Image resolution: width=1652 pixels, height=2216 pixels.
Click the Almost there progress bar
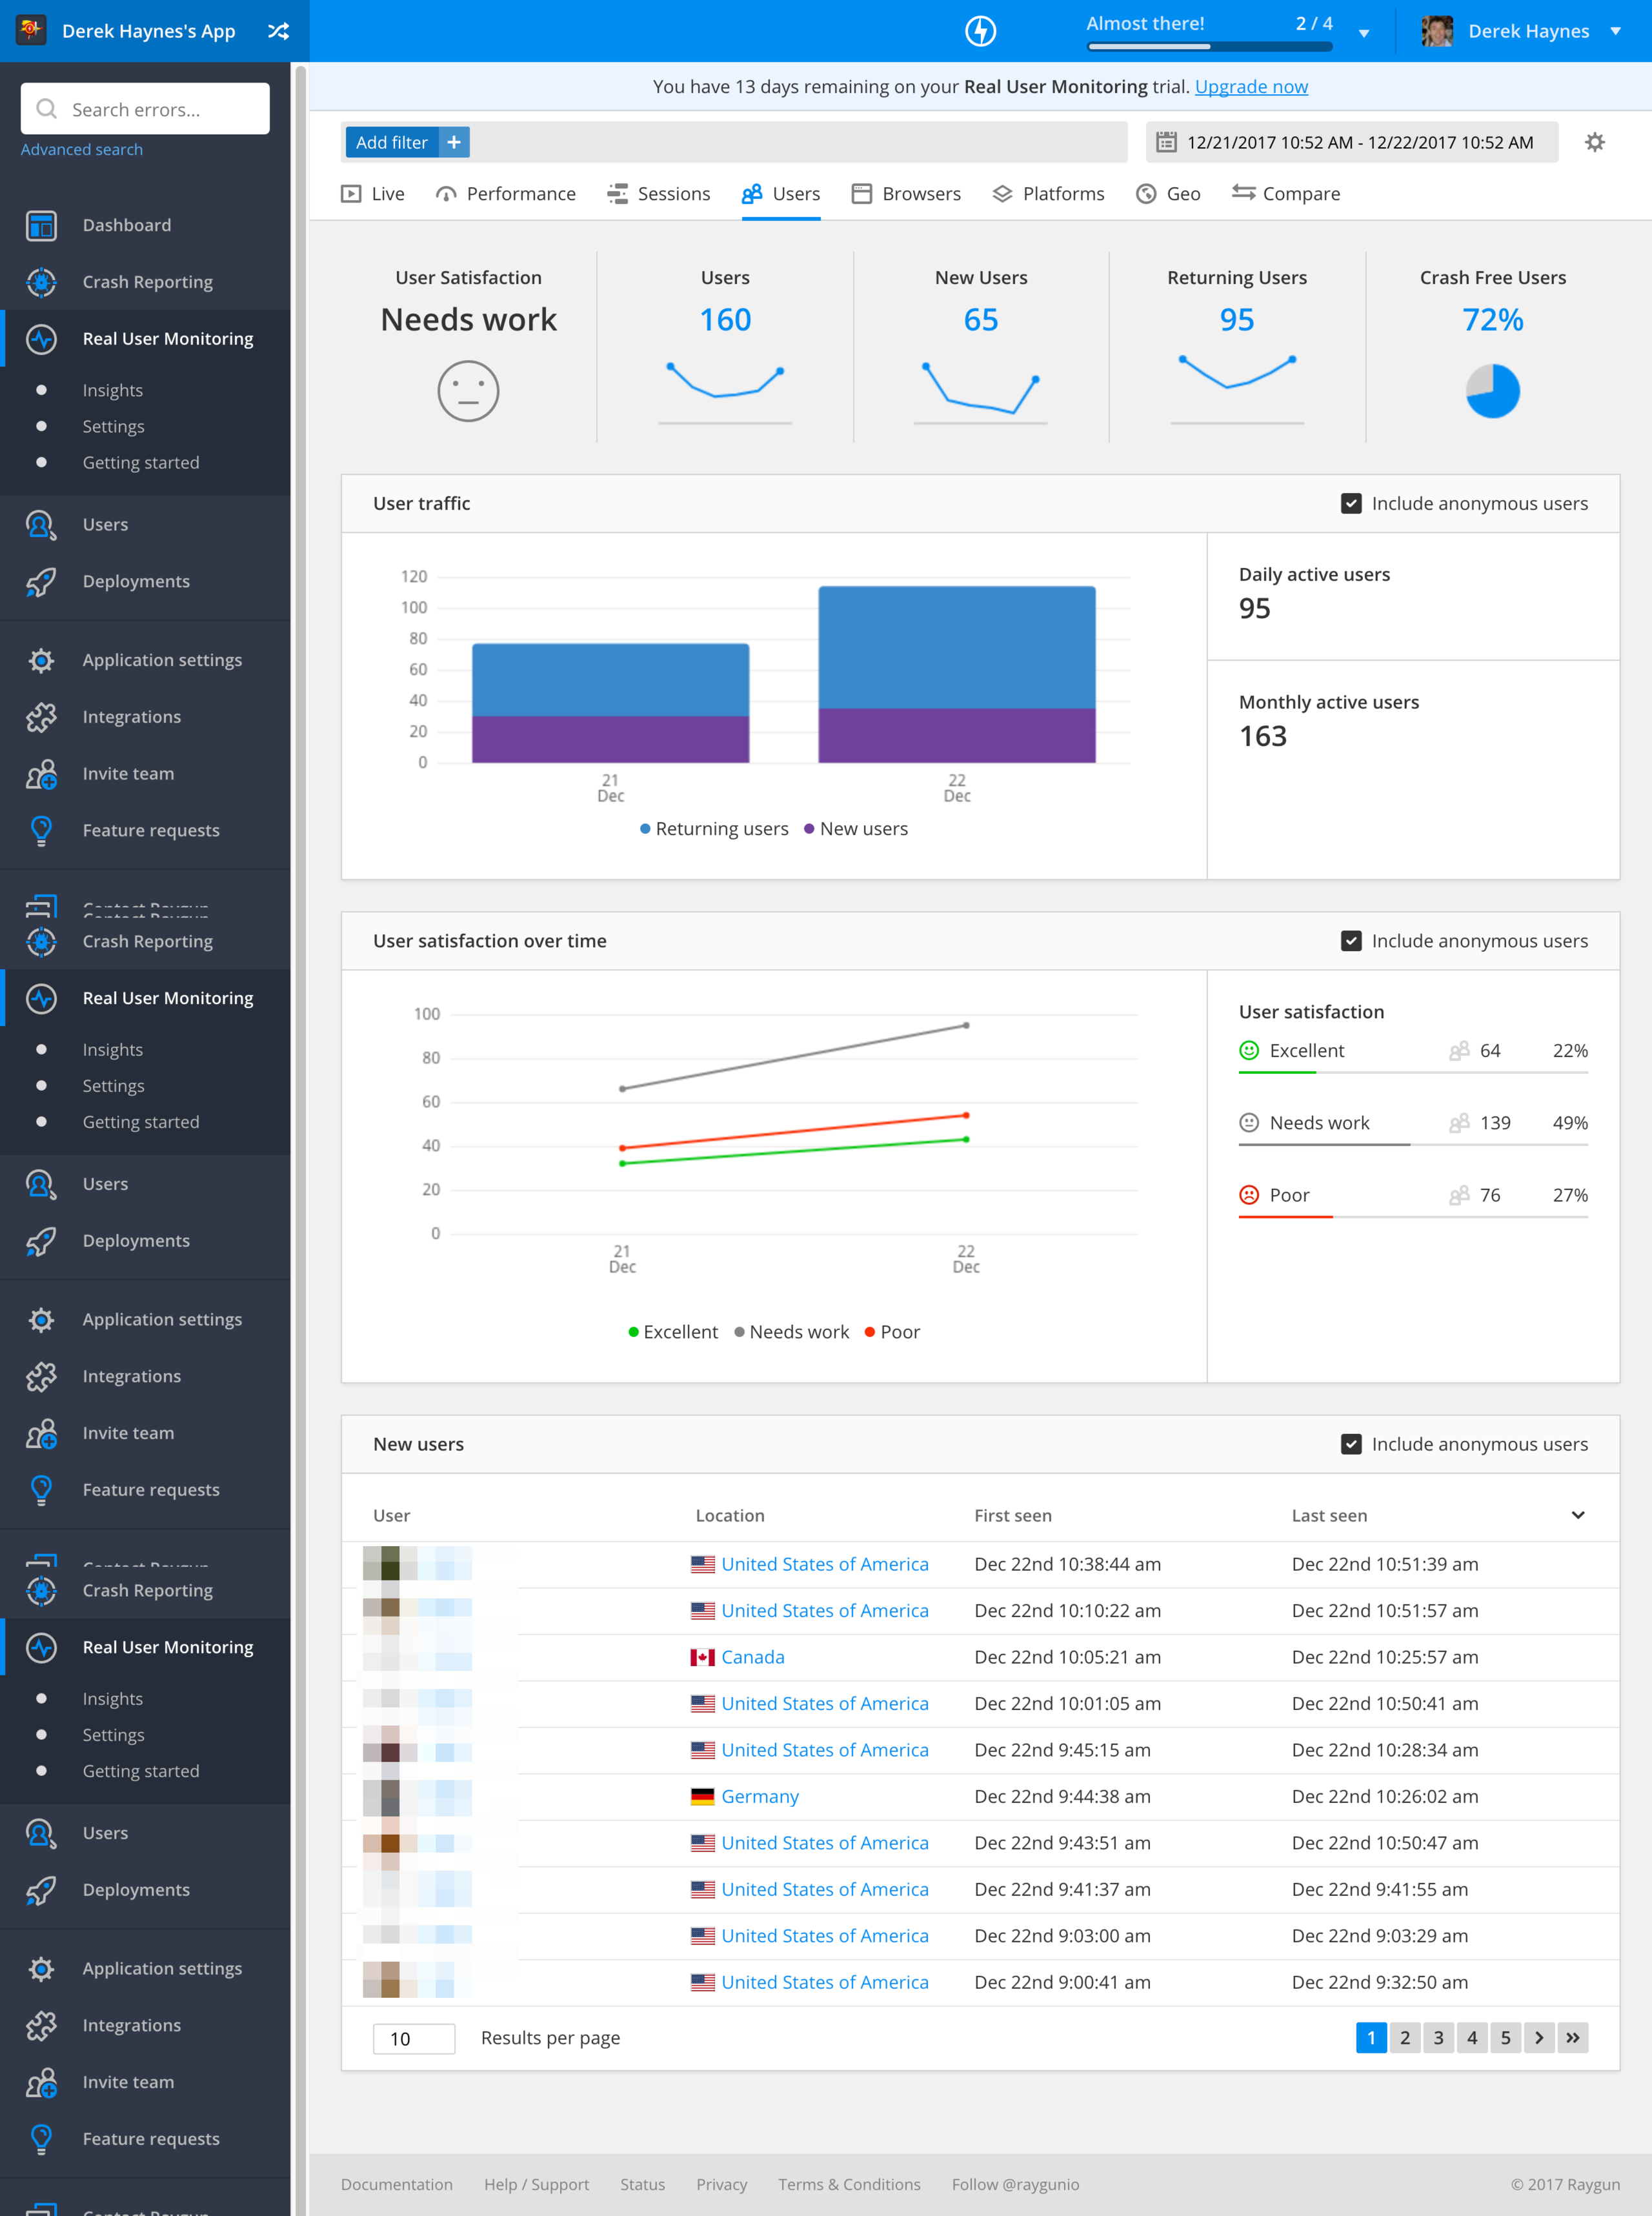click(1210, 46)
